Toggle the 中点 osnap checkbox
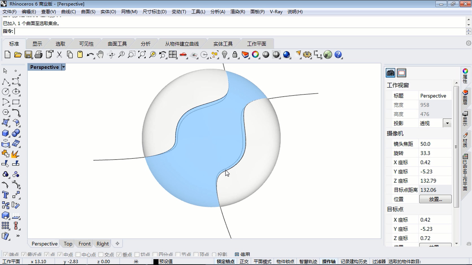 [x=60, y=254]
